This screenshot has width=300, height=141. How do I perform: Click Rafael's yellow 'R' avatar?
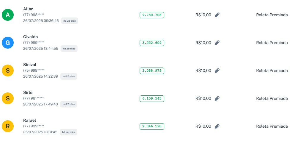(8, 126)
